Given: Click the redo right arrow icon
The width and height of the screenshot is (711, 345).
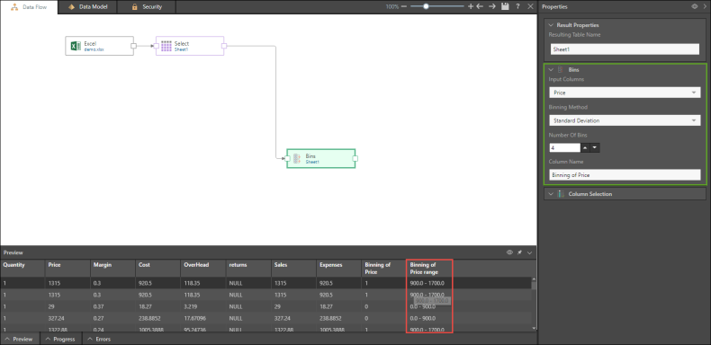Looking at the screenshot, I should coord(492,7).
